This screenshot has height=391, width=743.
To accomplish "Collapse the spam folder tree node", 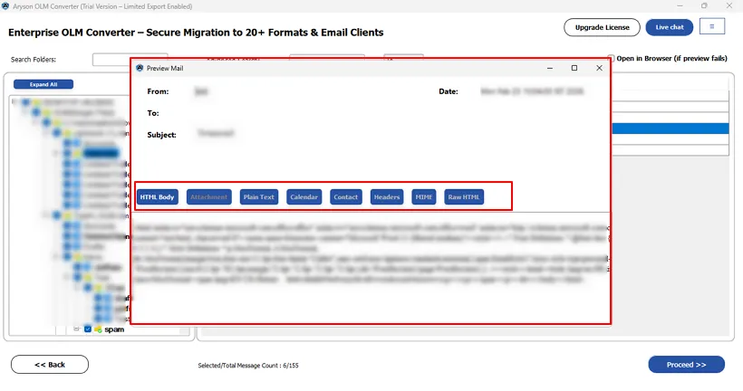I will click(77, 329).
